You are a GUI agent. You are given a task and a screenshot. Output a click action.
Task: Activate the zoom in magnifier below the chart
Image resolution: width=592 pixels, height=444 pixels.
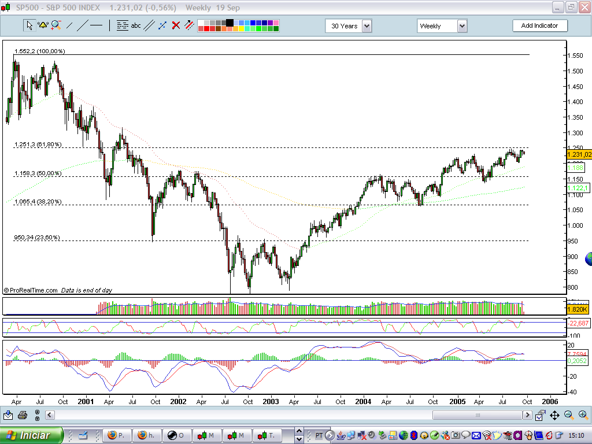pos(582,415)
